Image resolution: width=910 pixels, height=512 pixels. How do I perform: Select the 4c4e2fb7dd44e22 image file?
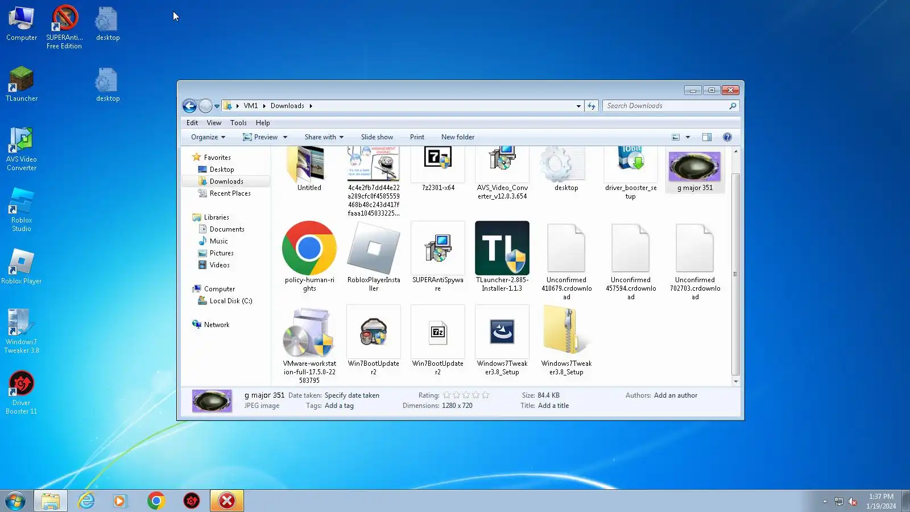pos(374,181)
